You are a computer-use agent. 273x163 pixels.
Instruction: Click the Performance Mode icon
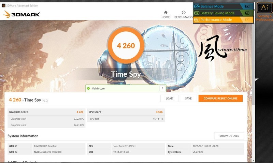coord(197,20)
